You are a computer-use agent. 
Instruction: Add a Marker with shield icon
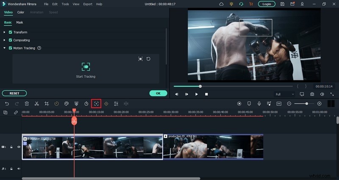tap(249, 104)
